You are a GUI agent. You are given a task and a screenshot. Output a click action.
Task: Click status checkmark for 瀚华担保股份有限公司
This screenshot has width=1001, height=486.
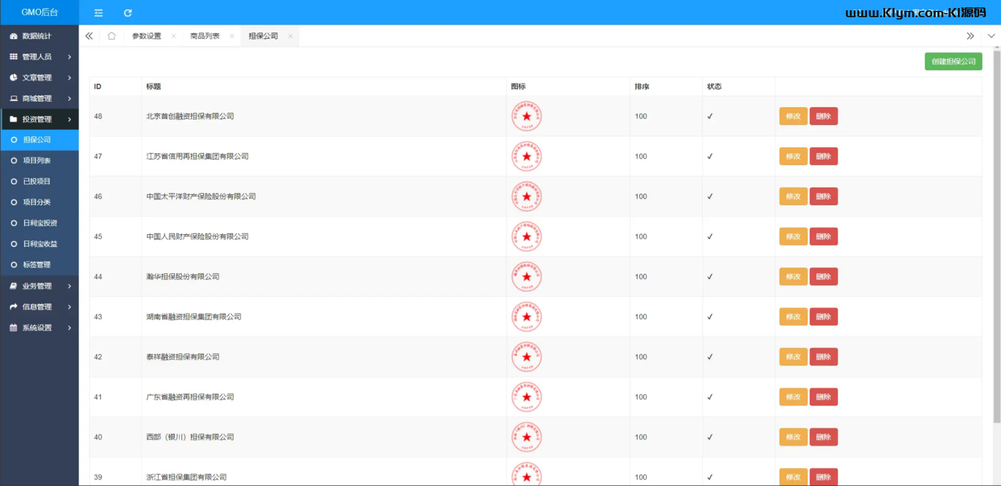pos(710,276)
